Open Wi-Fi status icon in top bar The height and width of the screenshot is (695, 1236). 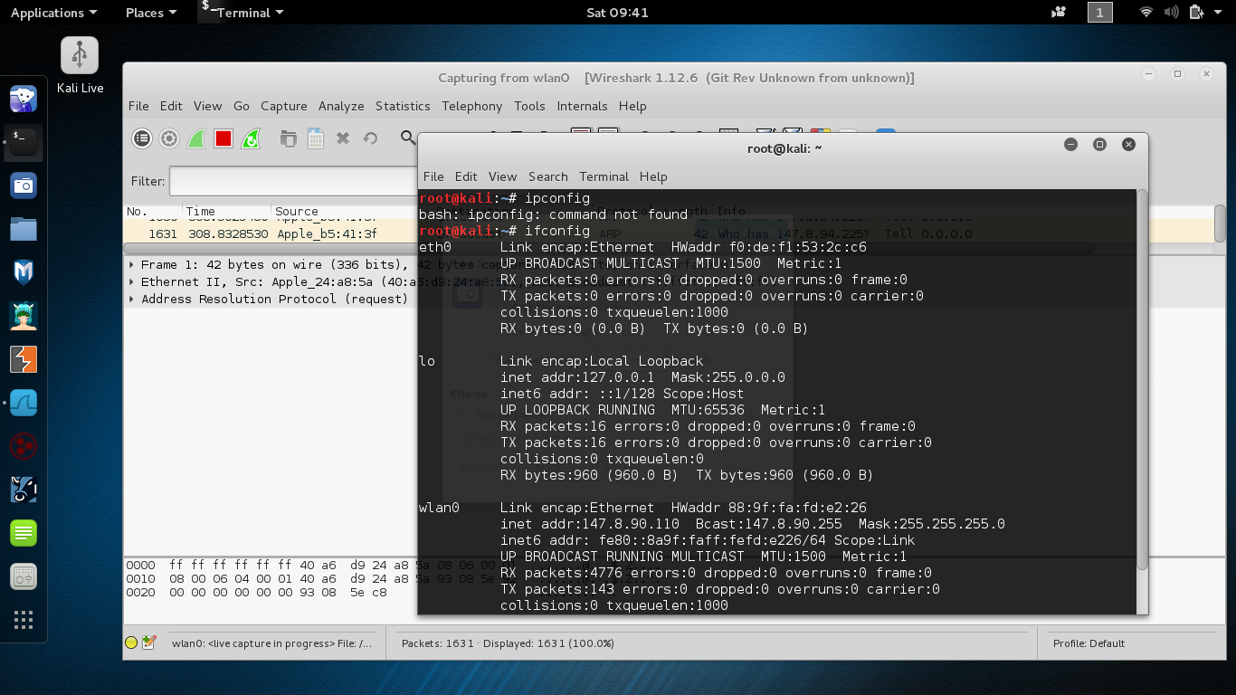(1146, 13)
